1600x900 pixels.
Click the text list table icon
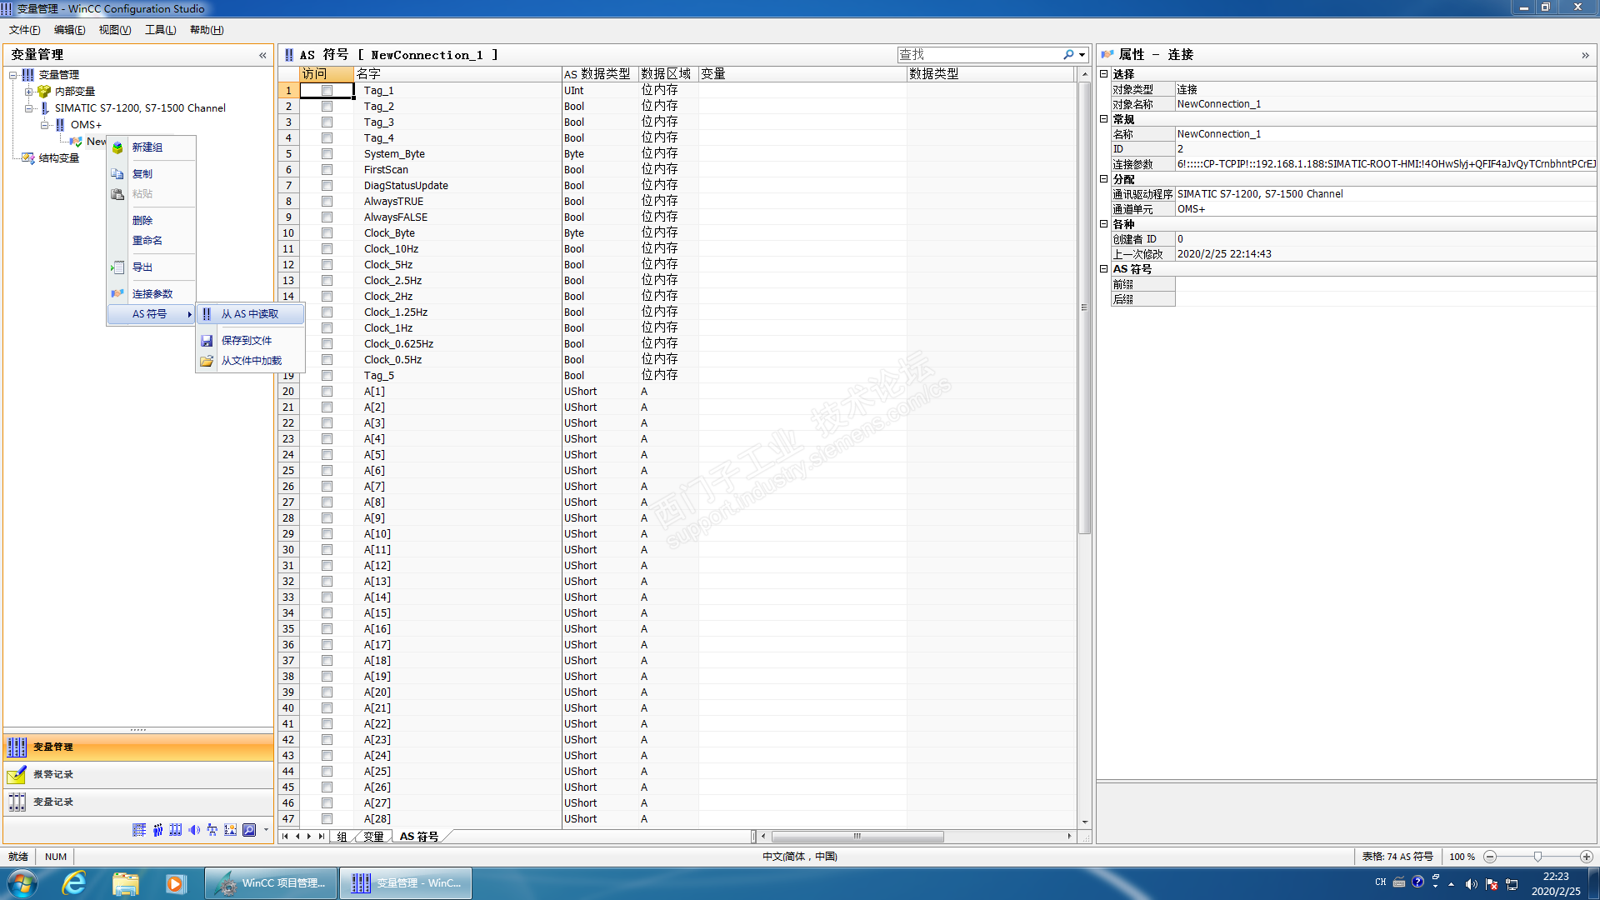click(139, 830)
